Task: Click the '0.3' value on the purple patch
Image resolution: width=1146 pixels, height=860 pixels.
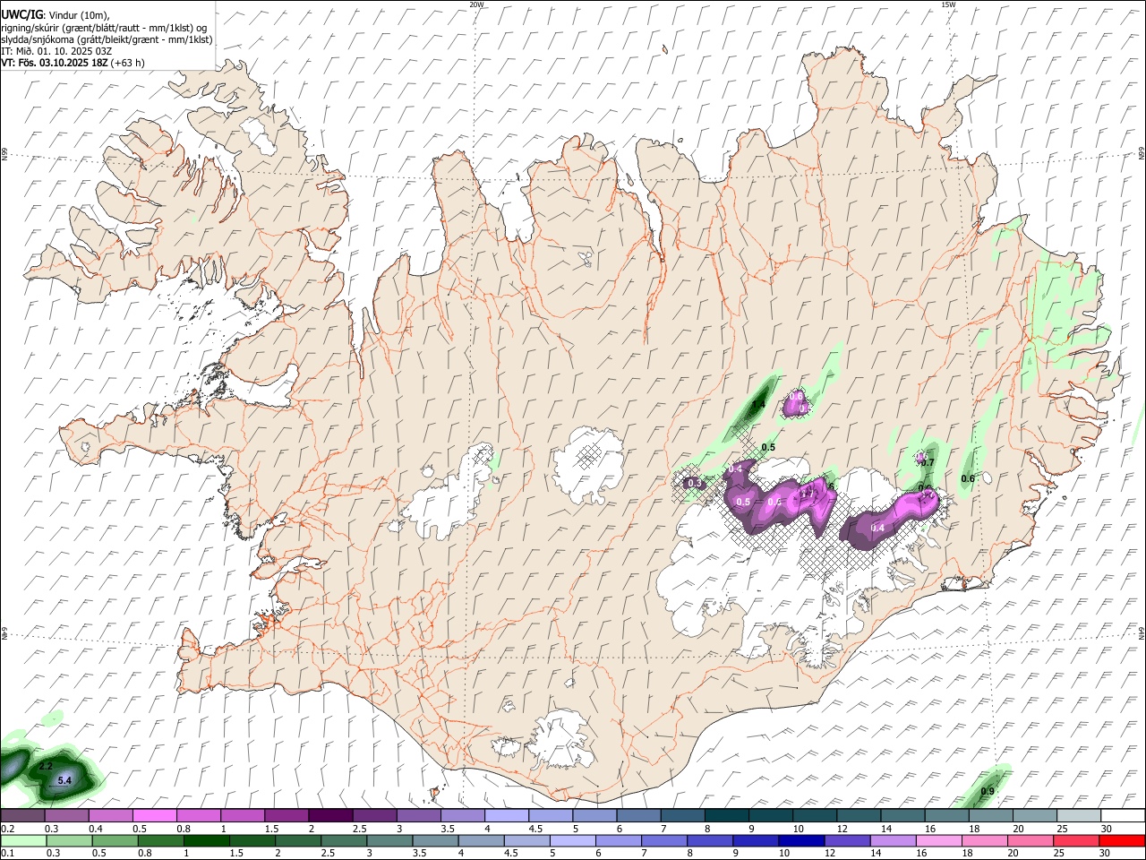Action: [694, 484]
